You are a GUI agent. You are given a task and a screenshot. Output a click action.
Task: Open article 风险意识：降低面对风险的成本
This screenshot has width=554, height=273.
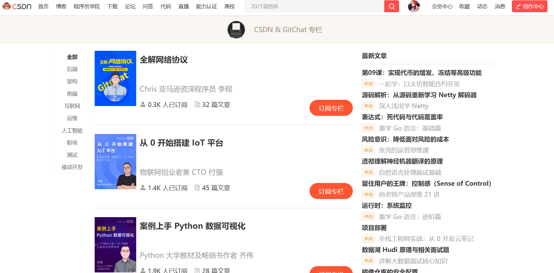coord(405,139)
